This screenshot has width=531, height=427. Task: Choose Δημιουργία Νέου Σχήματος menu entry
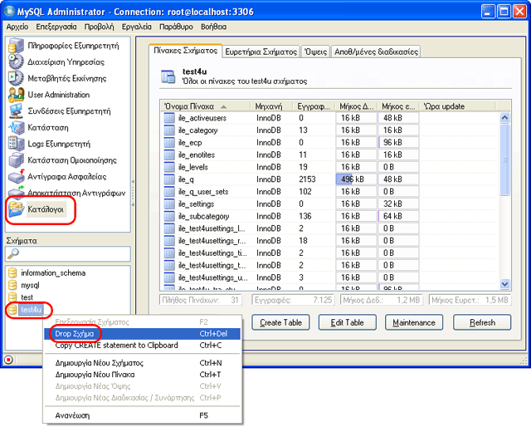coord(142,363)
